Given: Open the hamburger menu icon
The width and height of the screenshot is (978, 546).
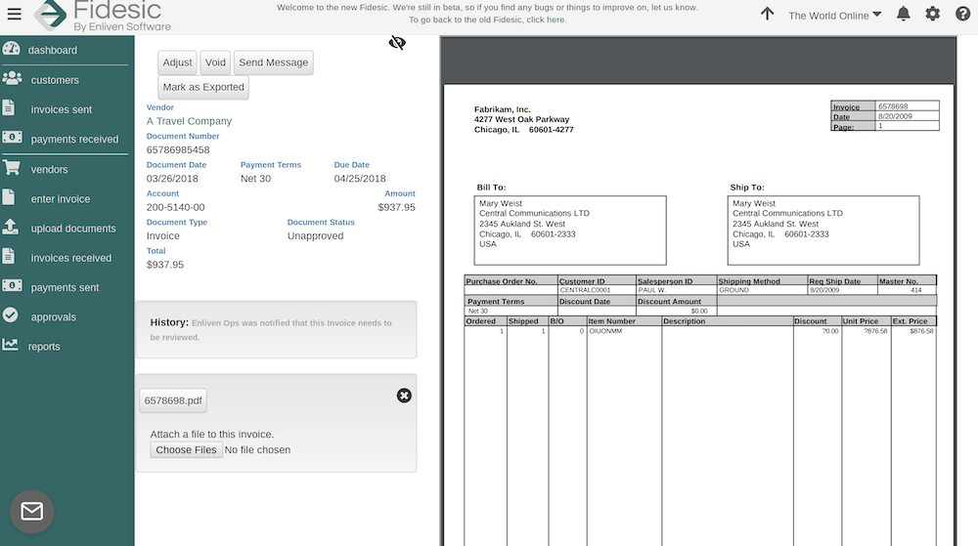Looking at the screenshot, I should (14, 15).
